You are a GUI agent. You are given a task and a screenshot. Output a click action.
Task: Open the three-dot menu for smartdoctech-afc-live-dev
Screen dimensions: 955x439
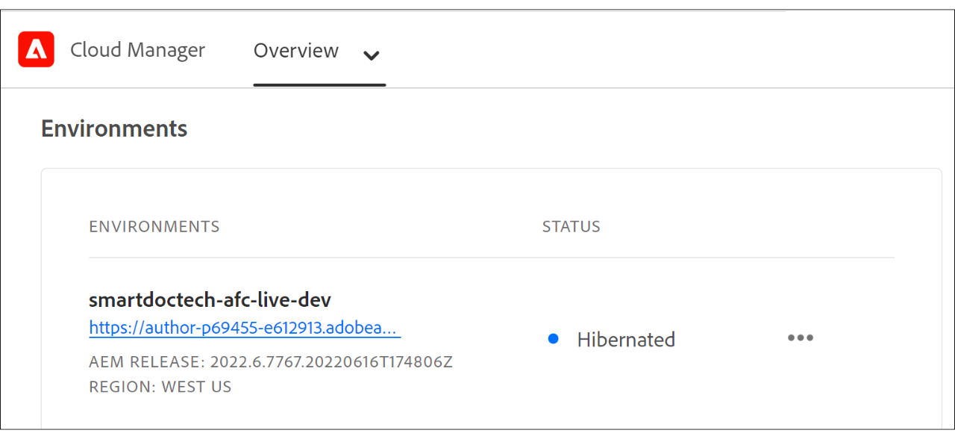[x=800, y=338]
